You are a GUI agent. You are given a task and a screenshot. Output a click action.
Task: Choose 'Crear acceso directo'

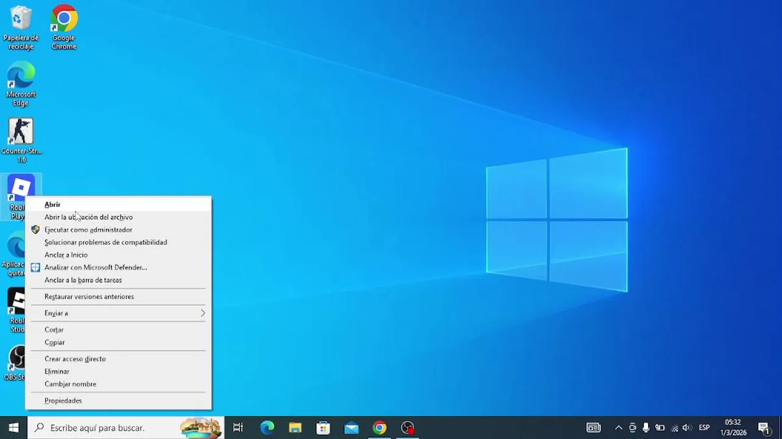tap(118, 359)
